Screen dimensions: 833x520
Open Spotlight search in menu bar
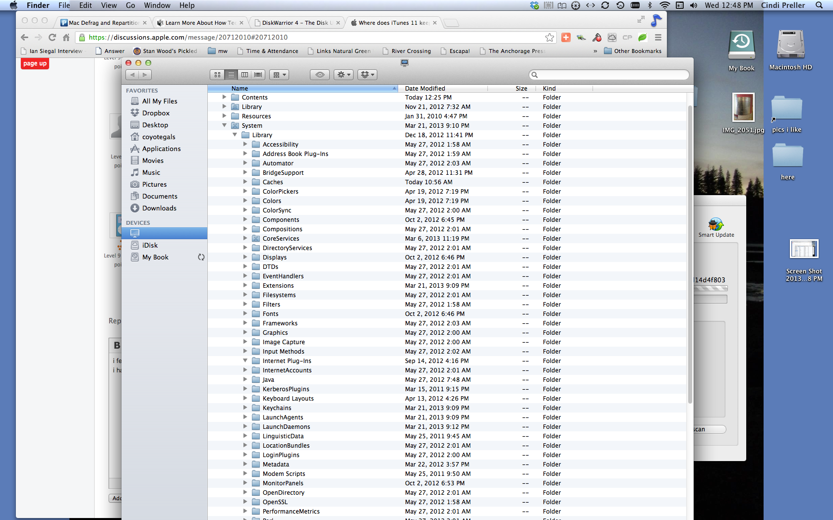tap(819, 5)
